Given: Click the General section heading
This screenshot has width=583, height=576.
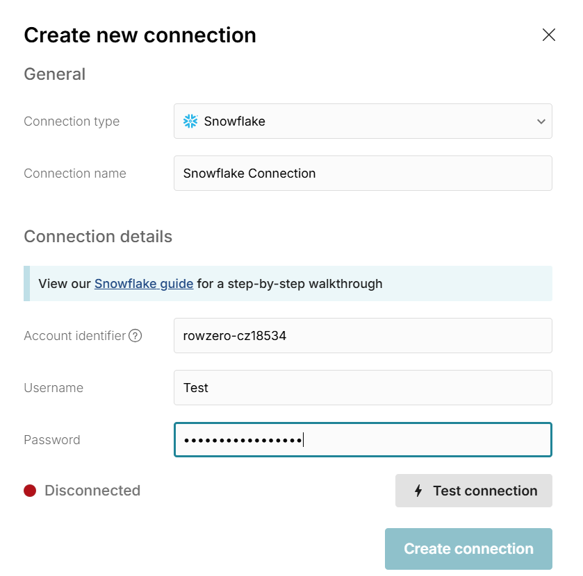Looking at the screenshot, I should coord(55,74).
